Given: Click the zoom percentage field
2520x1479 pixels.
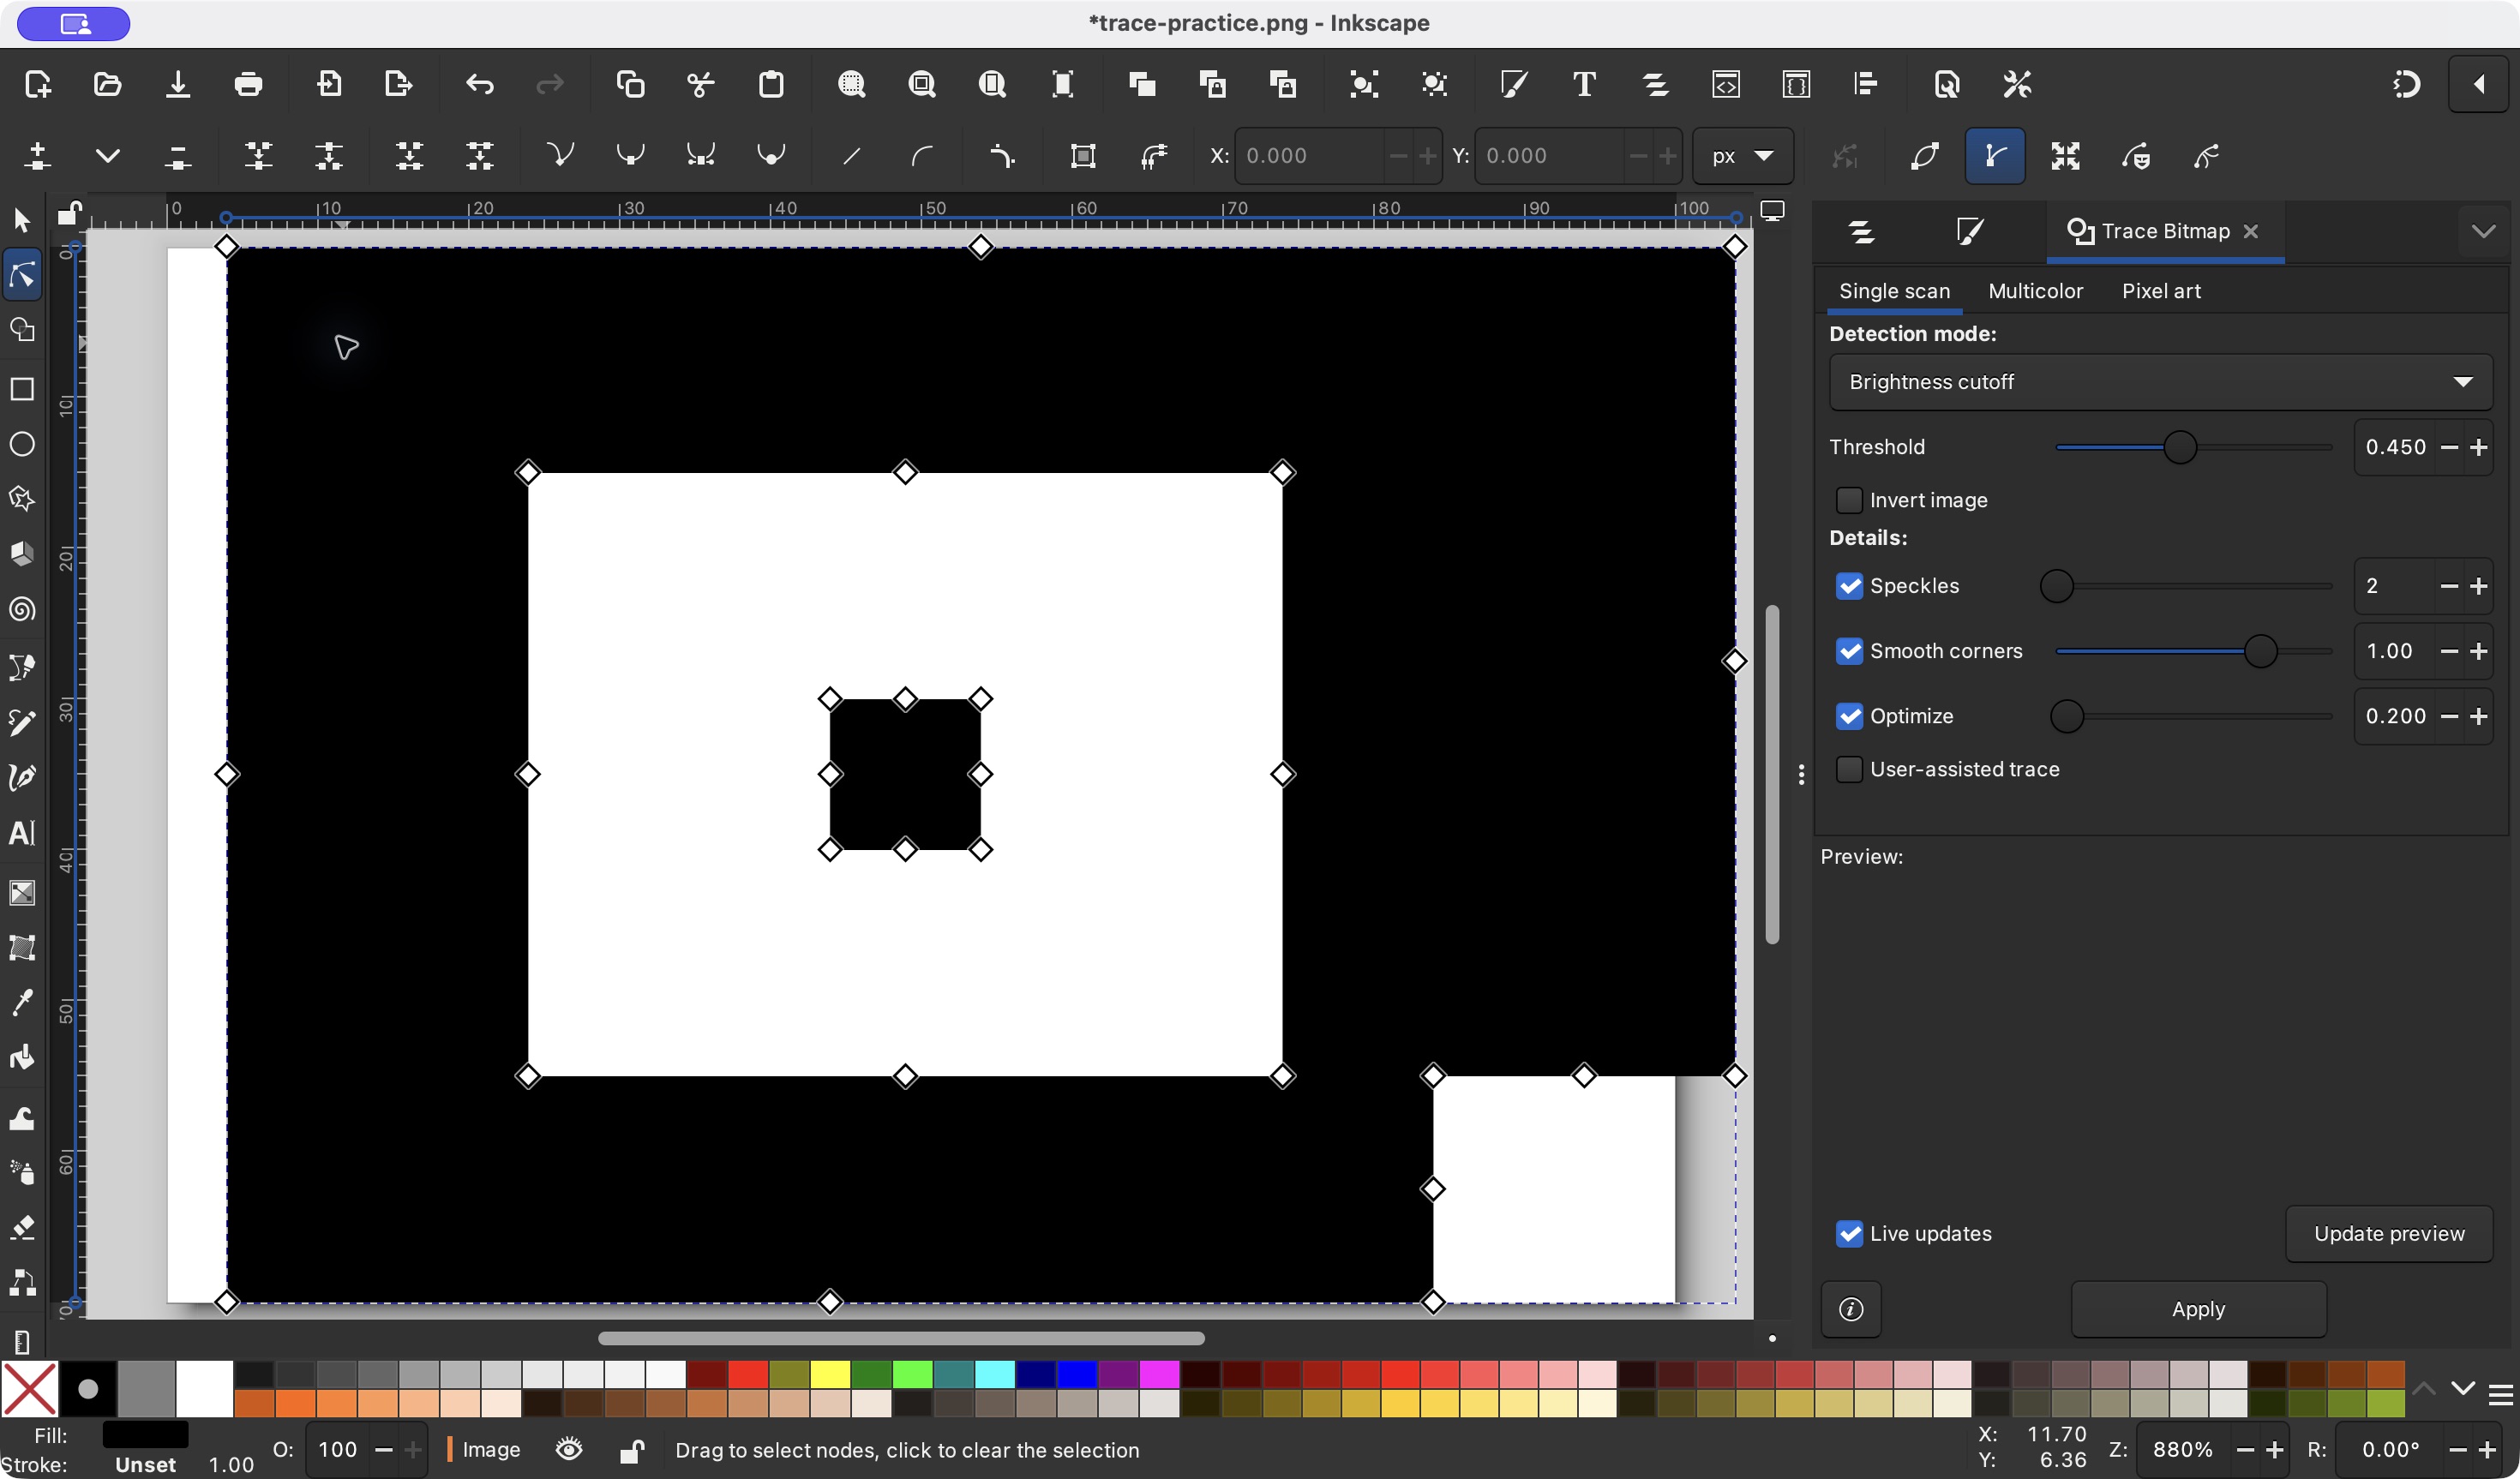Looking at the screenshot, I should tap(2182, 1449).
